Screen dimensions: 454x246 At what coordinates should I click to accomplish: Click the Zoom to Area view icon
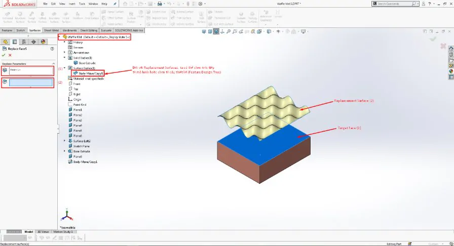pyautogui.click(x=235, y=31)
